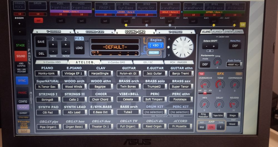This screenshot has height=147, width=278.
Task: Toggle the ROT stop button
Action: (x=202, y=127)
